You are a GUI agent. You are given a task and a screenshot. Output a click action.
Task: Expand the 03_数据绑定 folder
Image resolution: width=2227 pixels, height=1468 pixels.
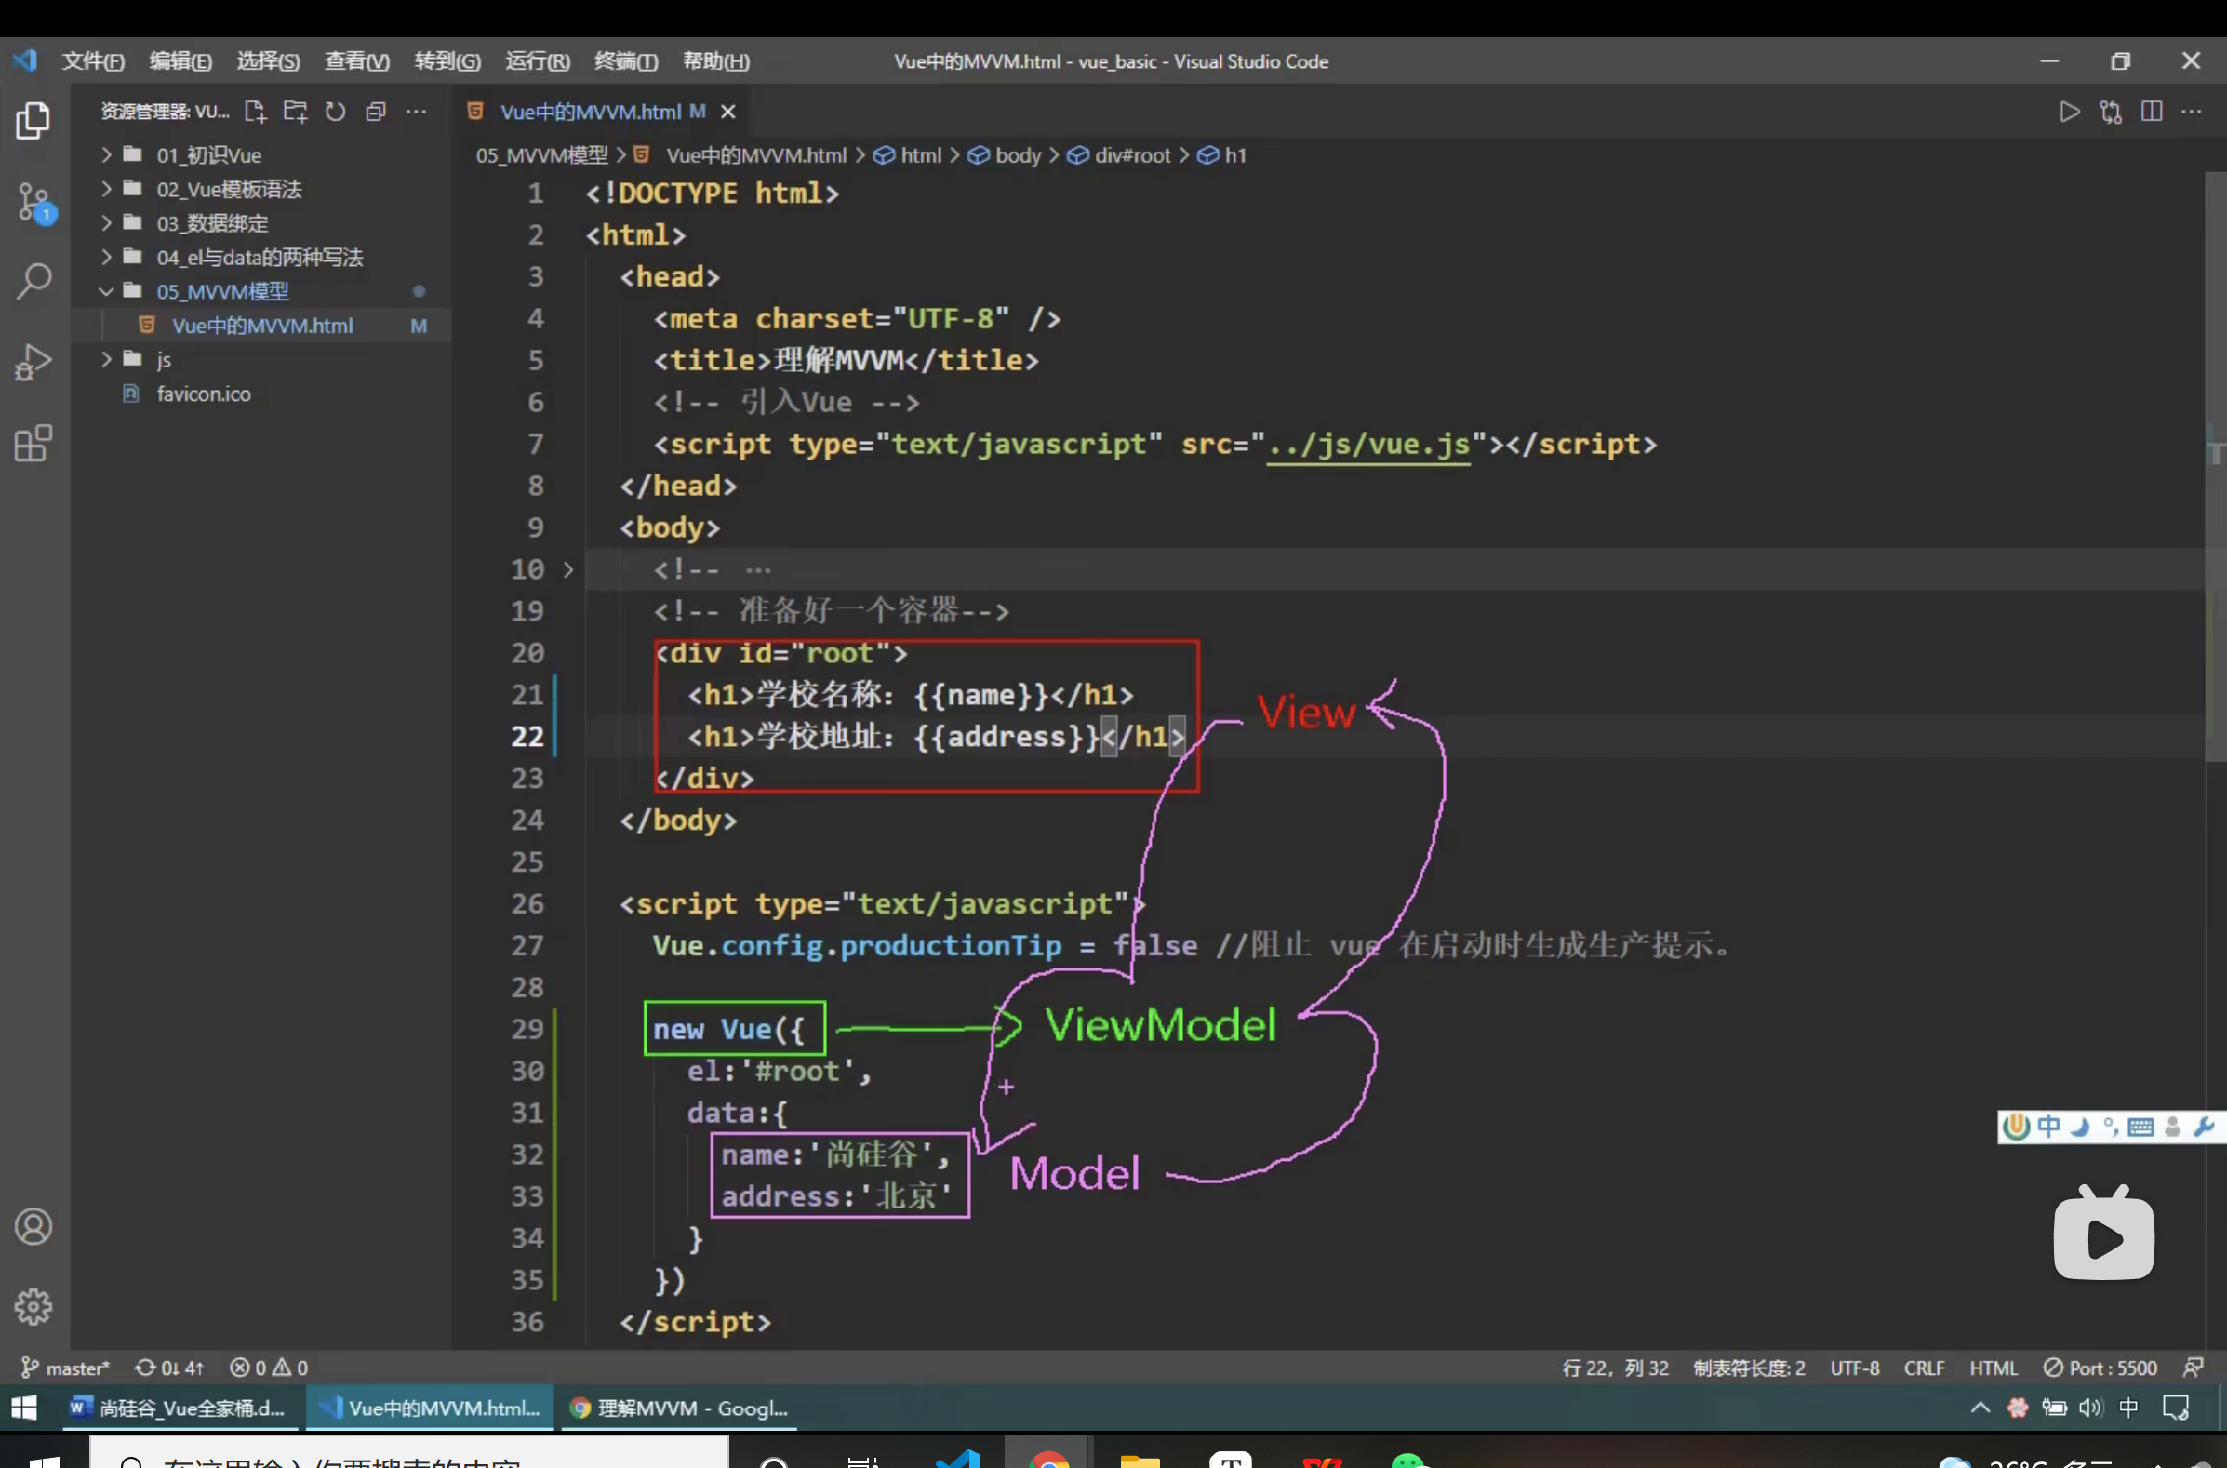click(261, 223)
